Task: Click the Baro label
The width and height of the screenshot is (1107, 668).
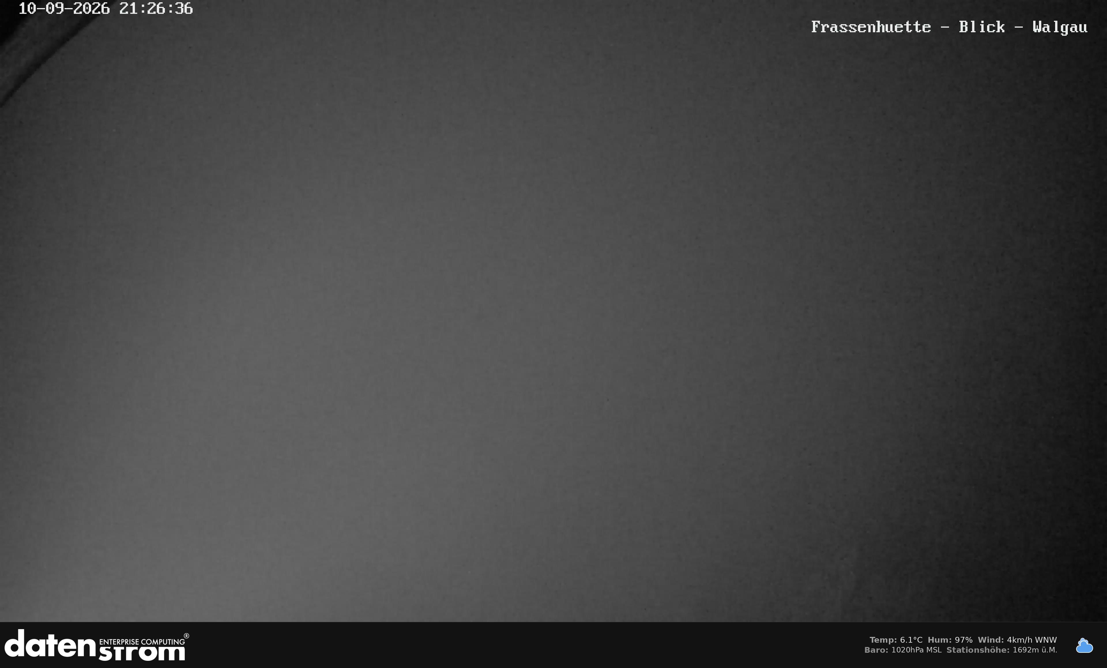Action: coord(876,650)
